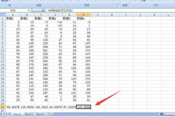Viewport: 175px width, 117px height.
Task: Open the Name Box dropdown arrow
Action: click(29, 11)
